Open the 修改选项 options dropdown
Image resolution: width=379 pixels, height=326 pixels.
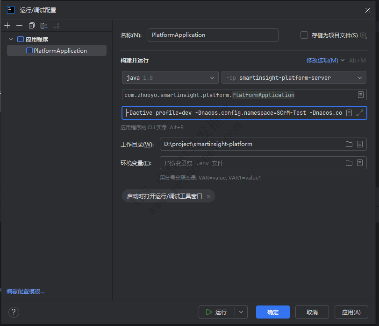tap(325, 60)
